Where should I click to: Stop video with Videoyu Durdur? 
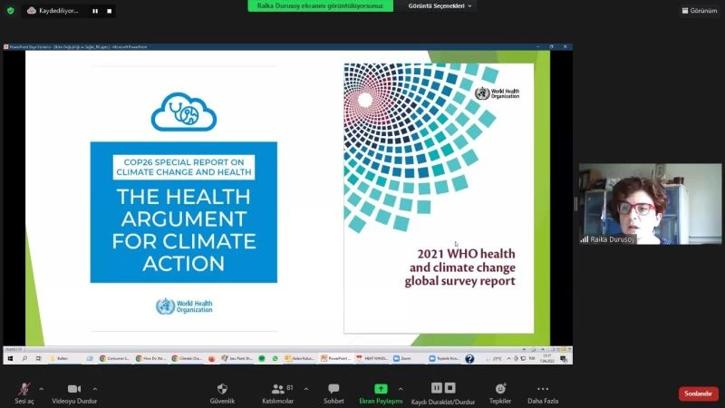click(73, 389)
